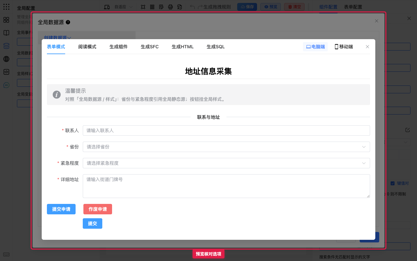
Task: Click the edit note icon in toolbar
Action: [161, 7]
